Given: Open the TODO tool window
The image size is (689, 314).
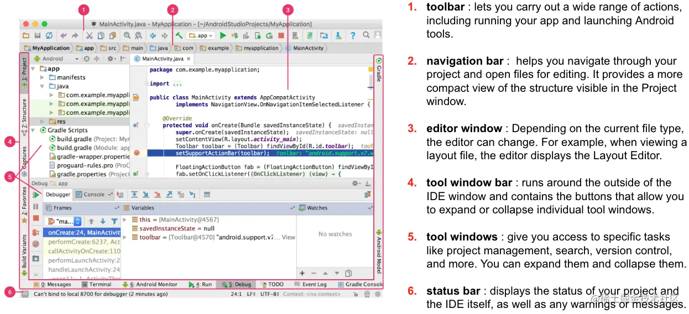Looking at the screenshot, I should tap(271, 285).
